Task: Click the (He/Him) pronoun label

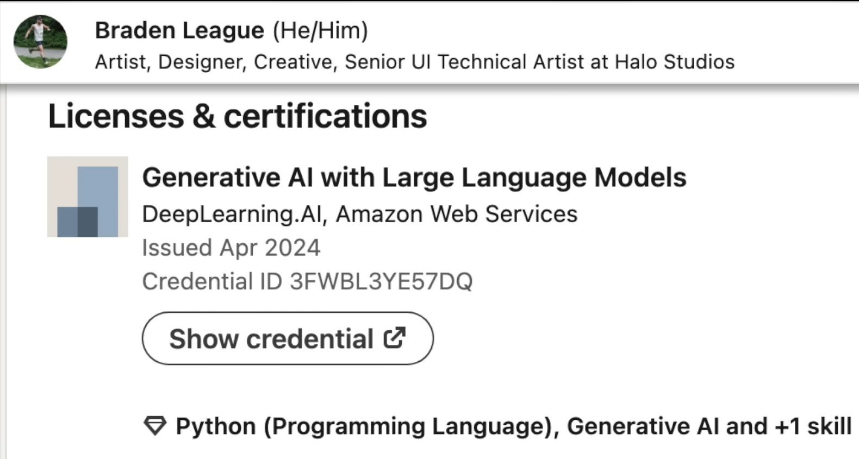Action: click(320, 30)
